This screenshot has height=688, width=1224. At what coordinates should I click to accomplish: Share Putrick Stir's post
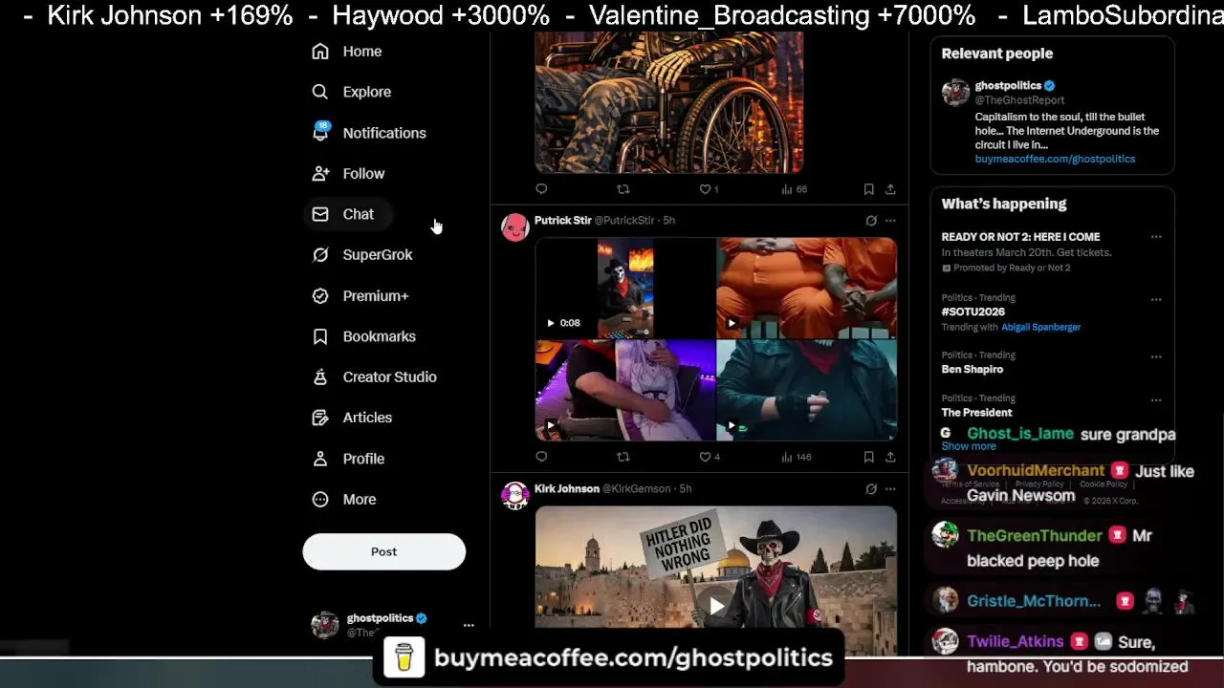[890, 457]
